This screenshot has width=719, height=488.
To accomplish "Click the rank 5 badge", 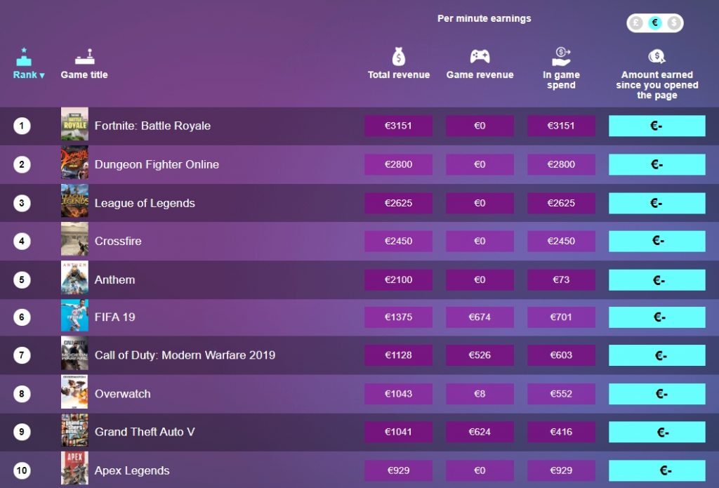I will 22,279.
